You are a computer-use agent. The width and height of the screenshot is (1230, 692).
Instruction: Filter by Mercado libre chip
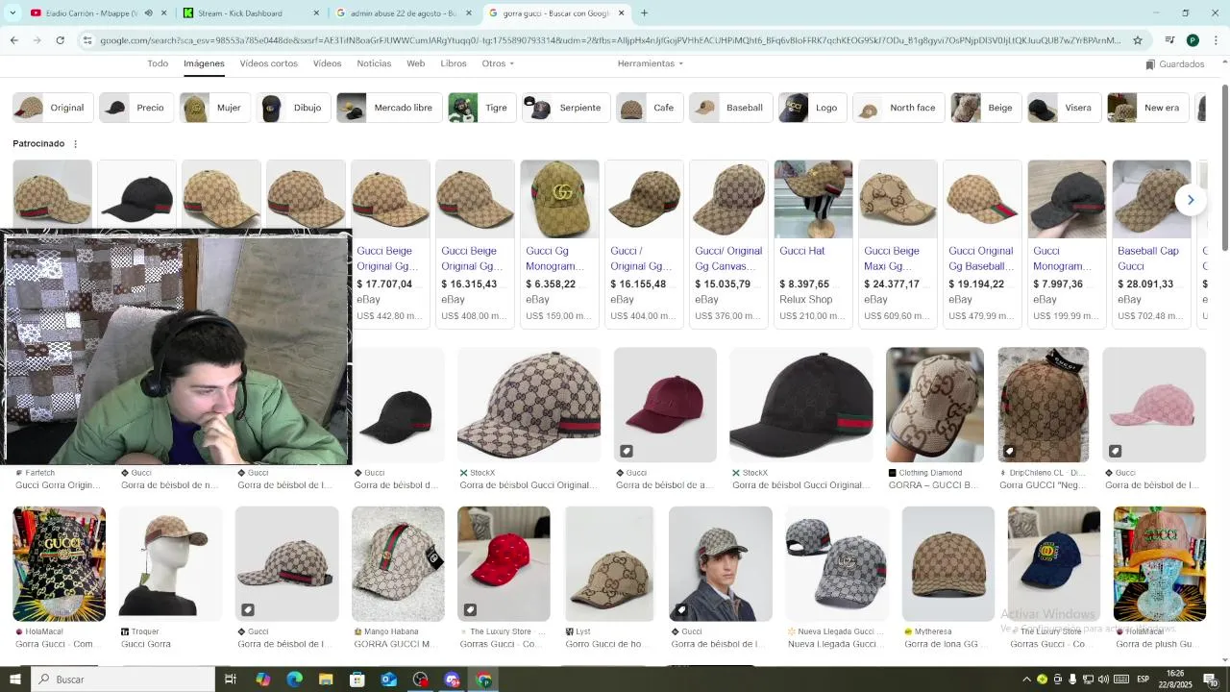coord(390,108)
